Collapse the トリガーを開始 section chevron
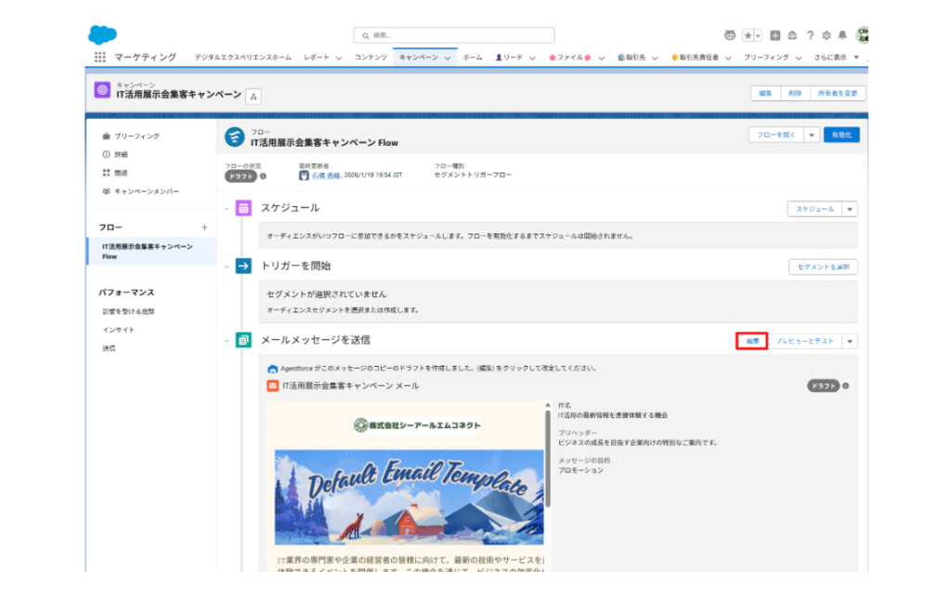This screenshot has height=598, width=951. coord(227,266)
